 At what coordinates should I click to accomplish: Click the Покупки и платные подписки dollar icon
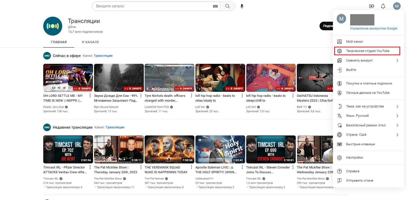[340, 83]
